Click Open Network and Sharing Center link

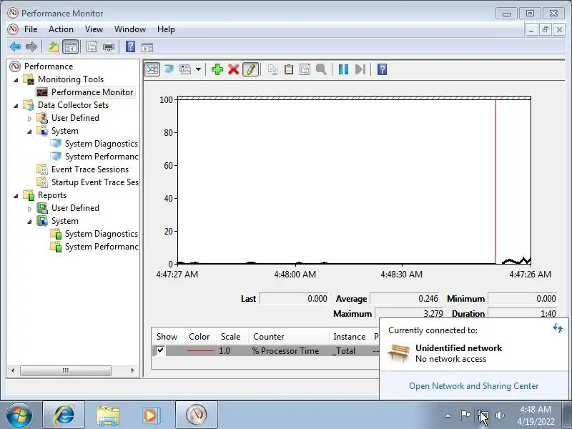point(473,386)
